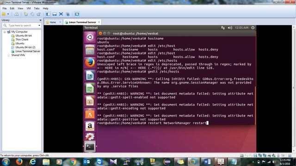Open the library search filter dropdown
The height and width of the screenshot is (166, 296).
click(39, 25)
